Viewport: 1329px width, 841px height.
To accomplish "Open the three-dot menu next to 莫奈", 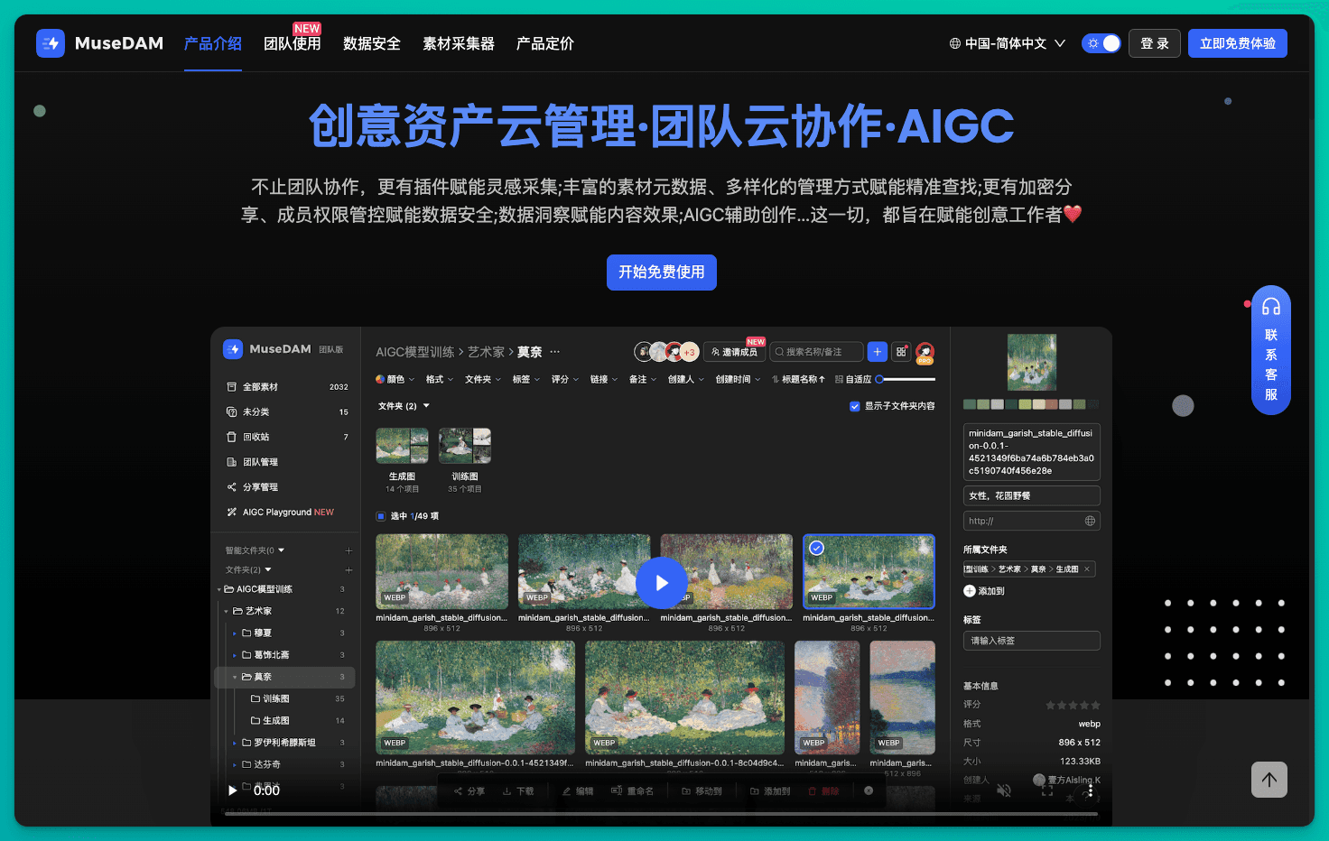I will click(554, 352).
